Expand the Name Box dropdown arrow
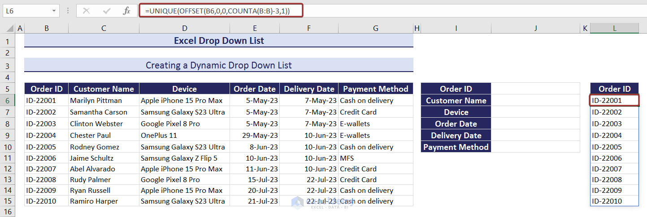The width and height of the screenshot is (647, 217). click(x=54, y=11)
